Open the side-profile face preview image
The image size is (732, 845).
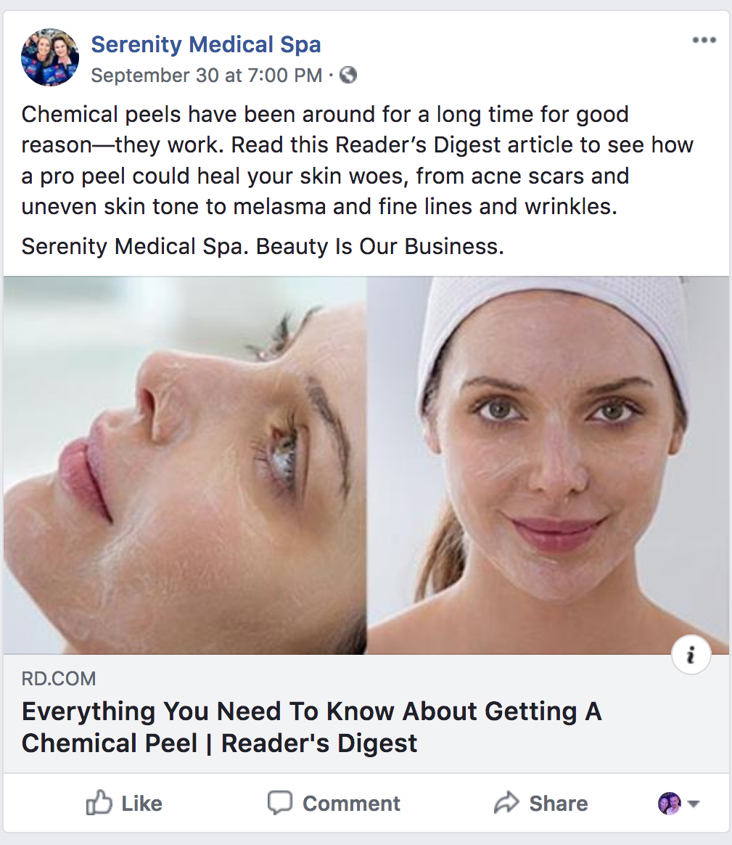[x=185, y=465]
